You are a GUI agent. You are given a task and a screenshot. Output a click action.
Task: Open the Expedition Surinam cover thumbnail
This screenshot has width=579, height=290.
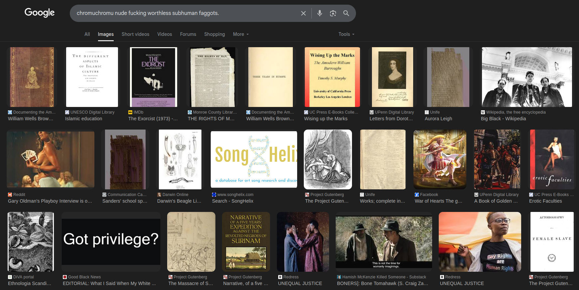(x=246, y=242)
